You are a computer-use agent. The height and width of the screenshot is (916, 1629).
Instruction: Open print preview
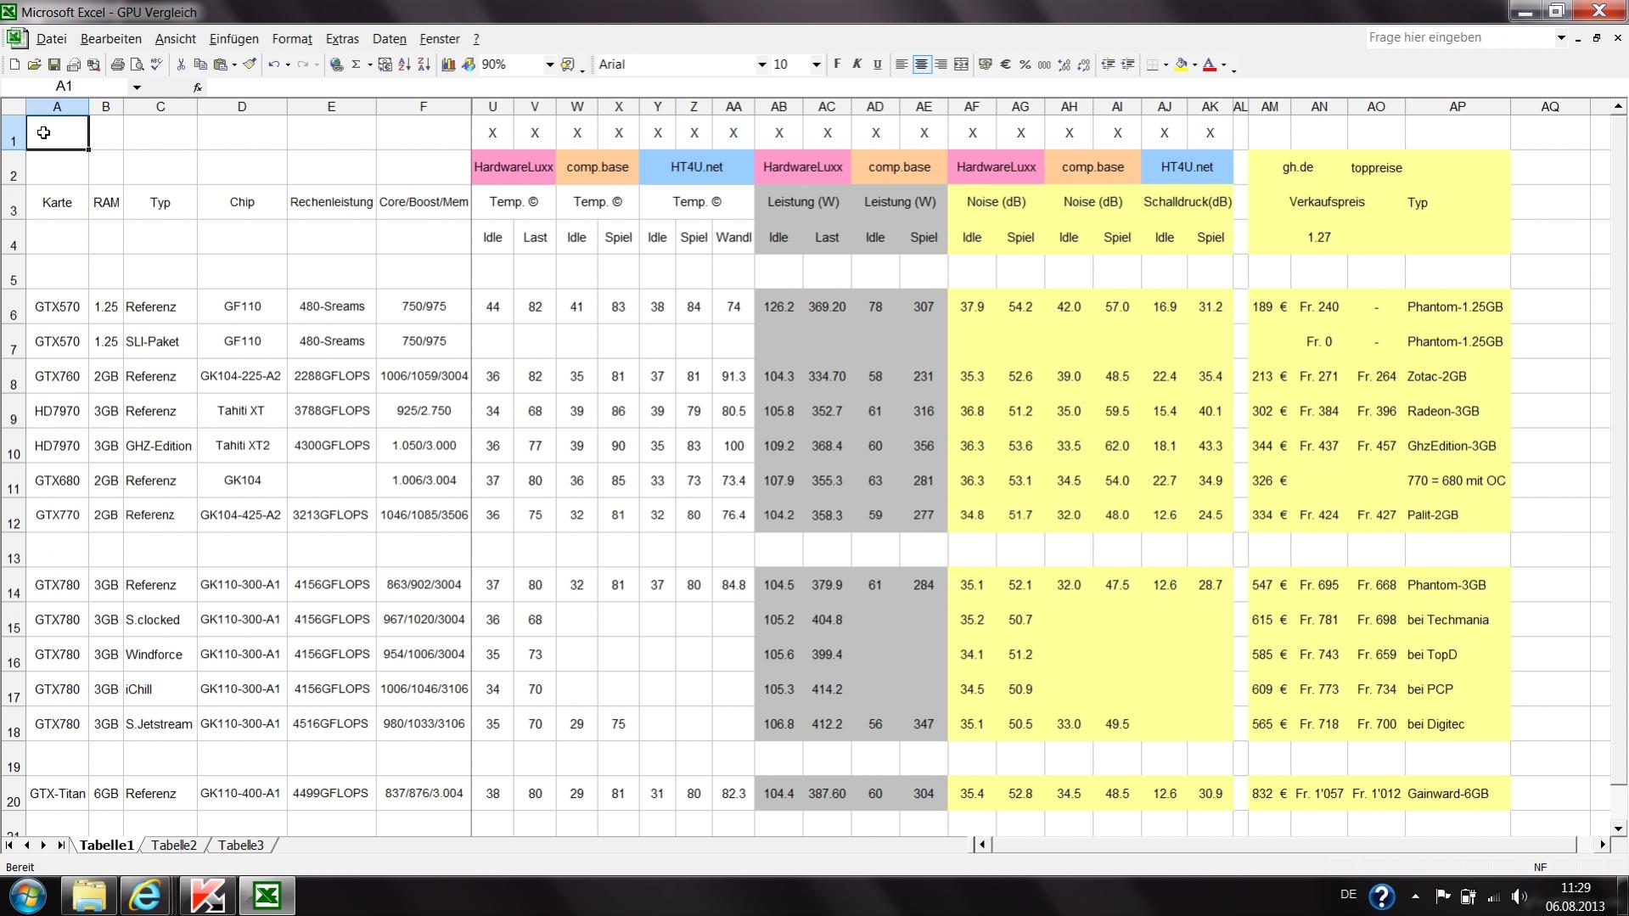137,65
